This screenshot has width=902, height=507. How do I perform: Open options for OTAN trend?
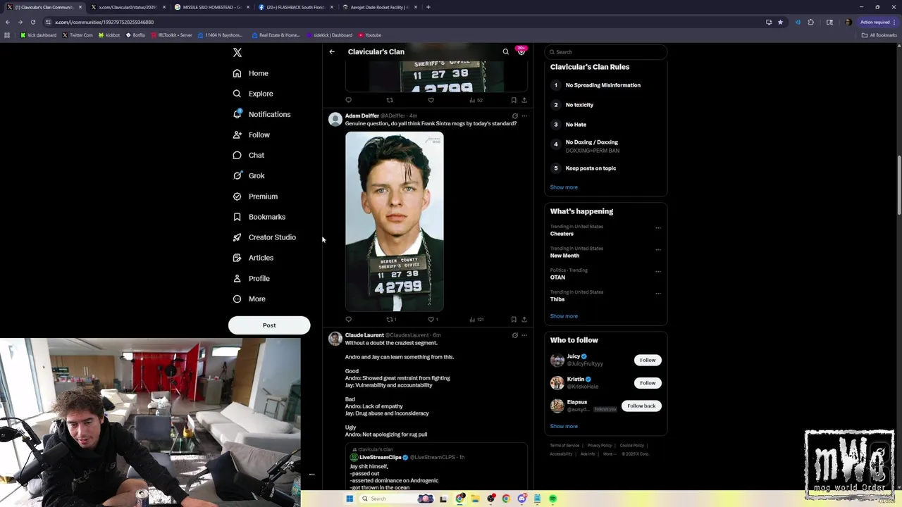[658, 272]
